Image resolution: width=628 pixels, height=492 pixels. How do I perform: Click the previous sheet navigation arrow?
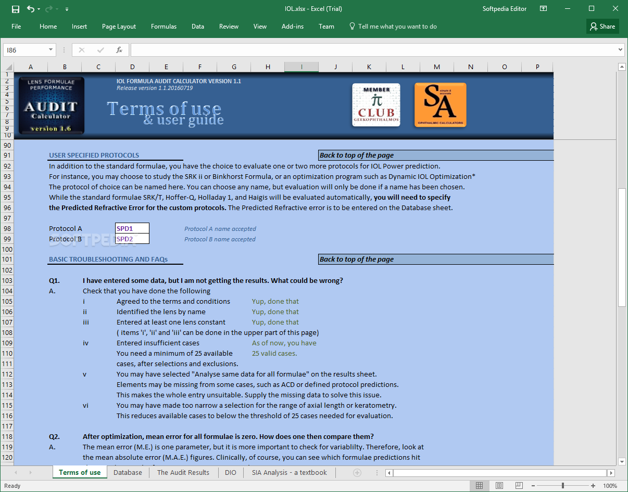pos(16,472)
